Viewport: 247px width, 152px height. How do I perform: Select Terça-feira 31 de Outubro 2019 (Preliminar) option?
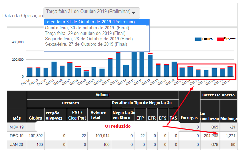click(x=90, y=22)
